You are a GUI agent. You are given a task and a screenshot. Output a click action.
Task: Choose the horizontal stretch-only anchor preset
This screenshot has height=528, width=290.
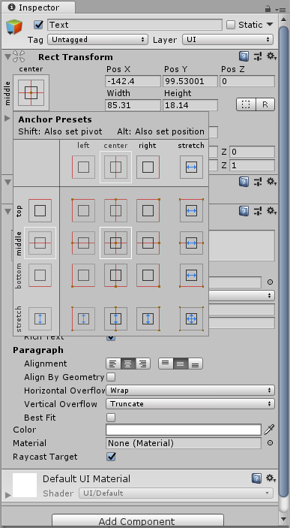pyautogui.click(x=191, y=167)
